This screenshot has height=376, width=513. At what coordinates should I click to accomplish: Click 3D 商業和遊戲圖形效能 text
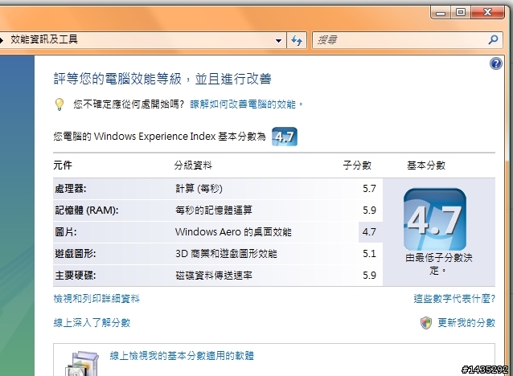pyautogui.click(x=226, y=254)
